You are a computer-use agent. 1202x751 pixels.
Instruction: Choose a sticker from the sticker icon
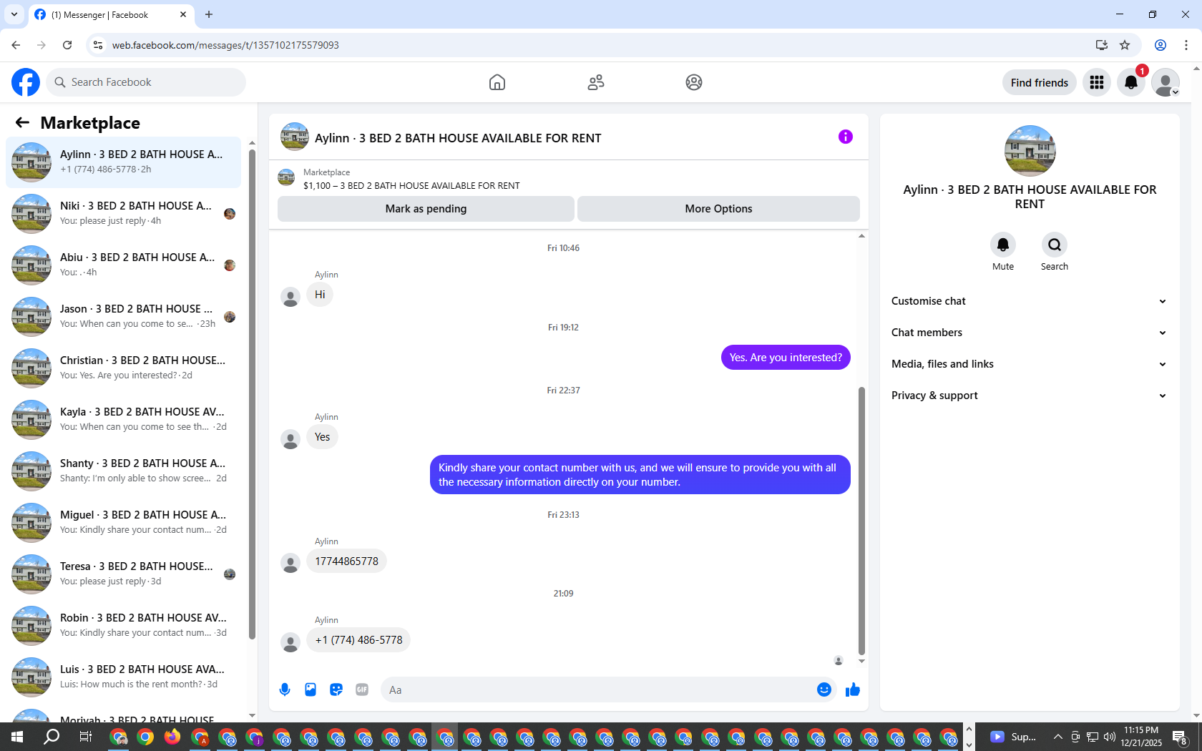[x=336, y=689]
